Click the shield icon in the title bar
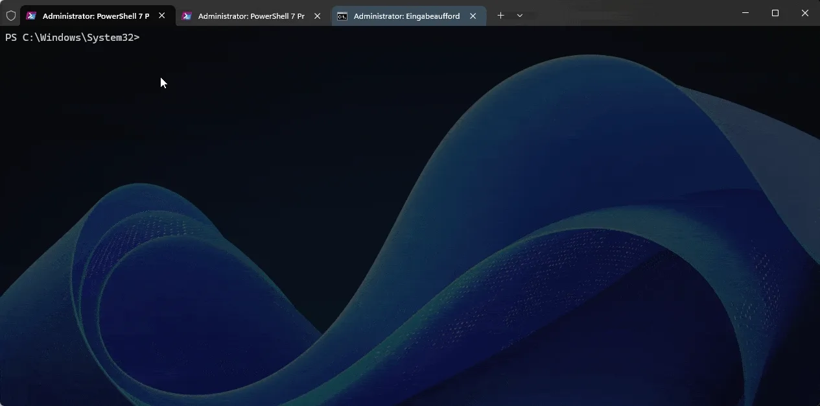Image resolution: width=820 pixels, height=406 pixels. pyautogui.click(x=10, y=15)
